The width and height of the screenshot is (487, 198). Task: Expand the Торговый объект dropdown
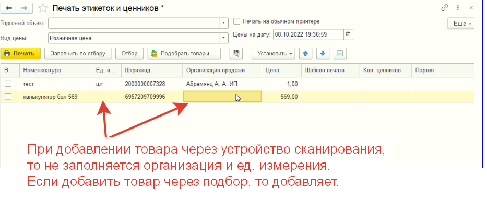coord(223,23)
